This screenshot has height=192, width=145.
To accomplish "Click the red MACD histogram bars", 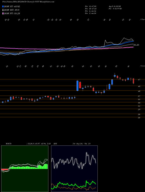I will (x=5, y=170).
